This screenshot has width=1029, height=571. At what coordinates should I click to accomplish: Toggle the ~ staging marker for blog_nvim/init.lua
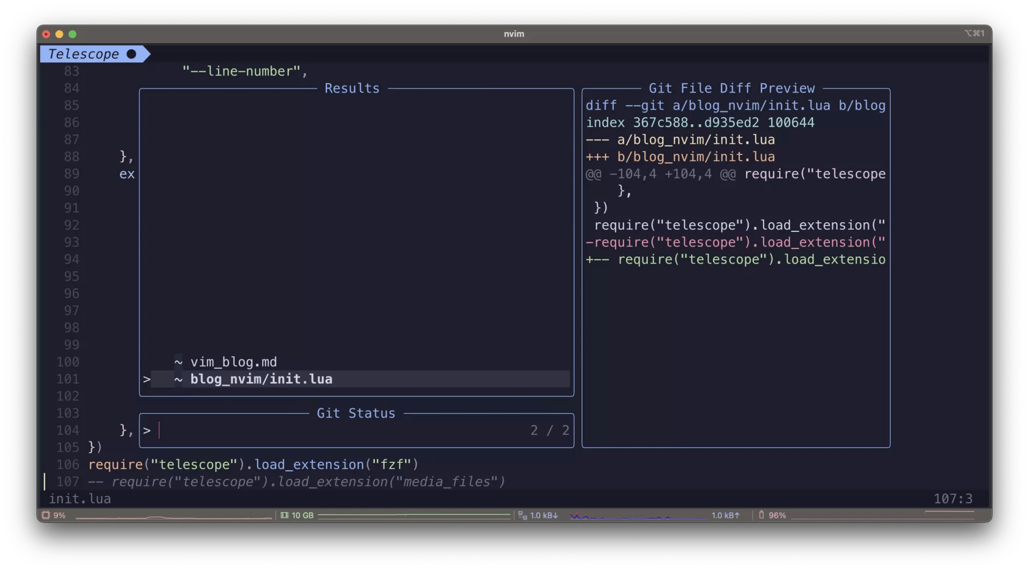[179, 379]
